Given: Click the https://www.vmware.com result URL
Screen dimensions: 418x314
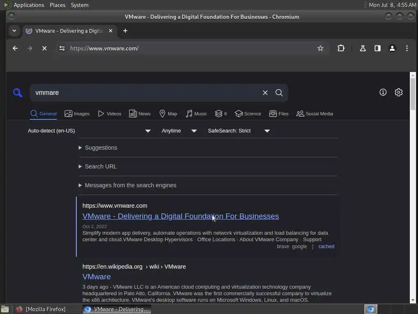Looking at the screenshot, I should [115, 206].
